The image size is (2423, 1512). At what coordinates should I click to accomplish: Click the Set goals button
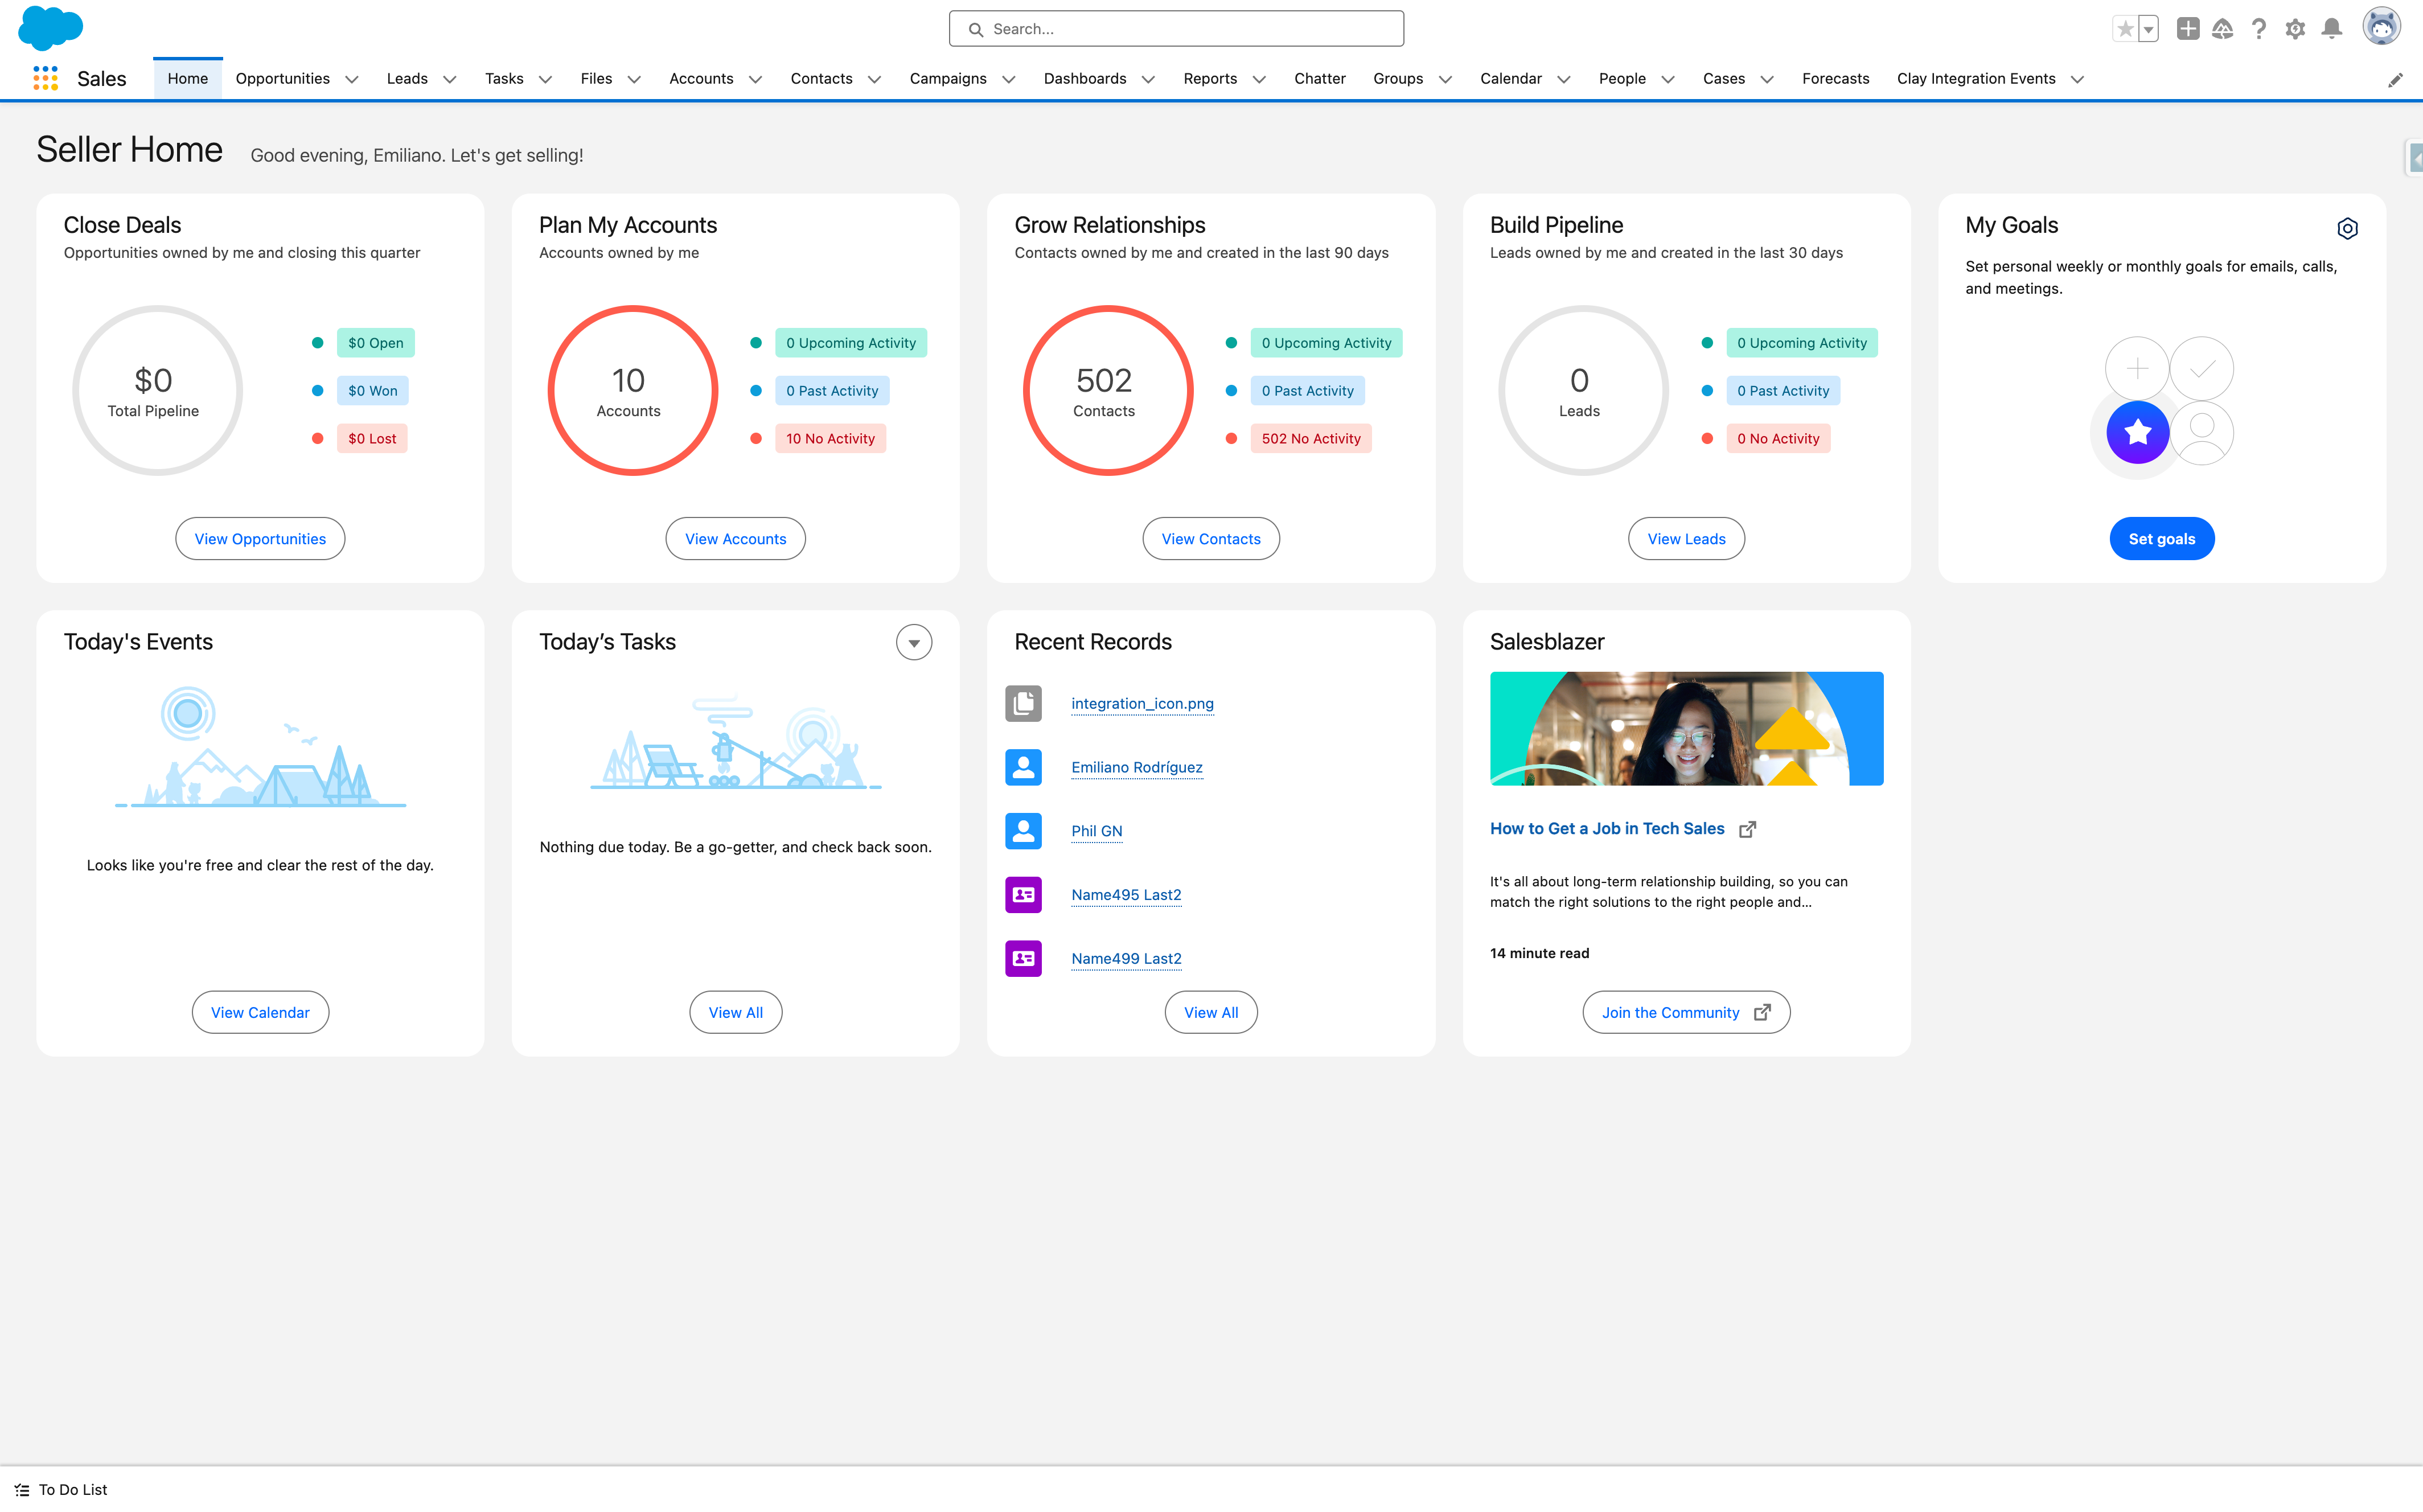pyautogui.click(x=2162, y=539)
